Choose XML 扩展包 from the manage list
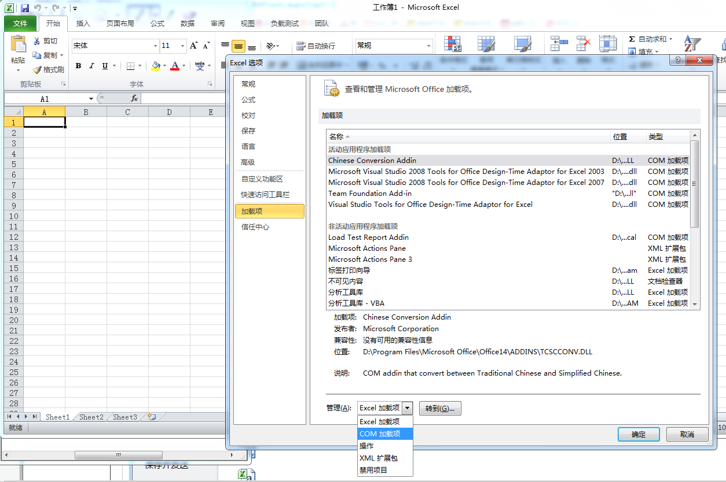 coord(385,458)
